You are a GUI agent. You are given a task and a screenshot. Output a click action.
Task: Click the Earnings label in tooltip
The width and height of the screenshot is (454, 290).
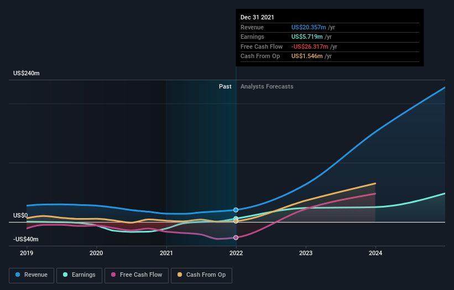252,37
